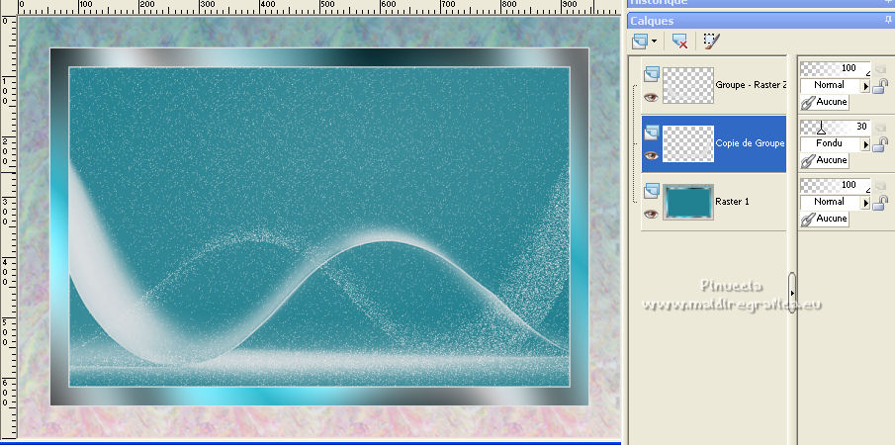Click the Copie de Groupe layer thumbnail

coord(687,143)
